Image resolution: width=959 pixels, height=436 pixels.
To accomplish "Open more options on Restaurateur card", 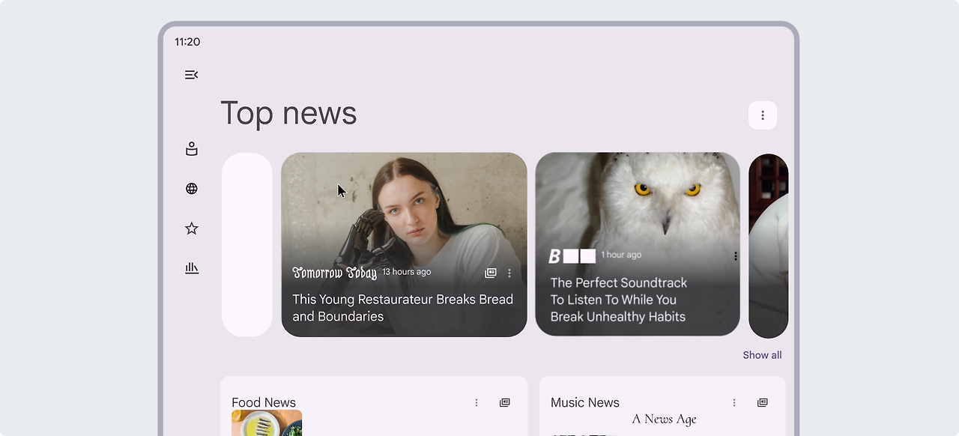I will point(509,273).
